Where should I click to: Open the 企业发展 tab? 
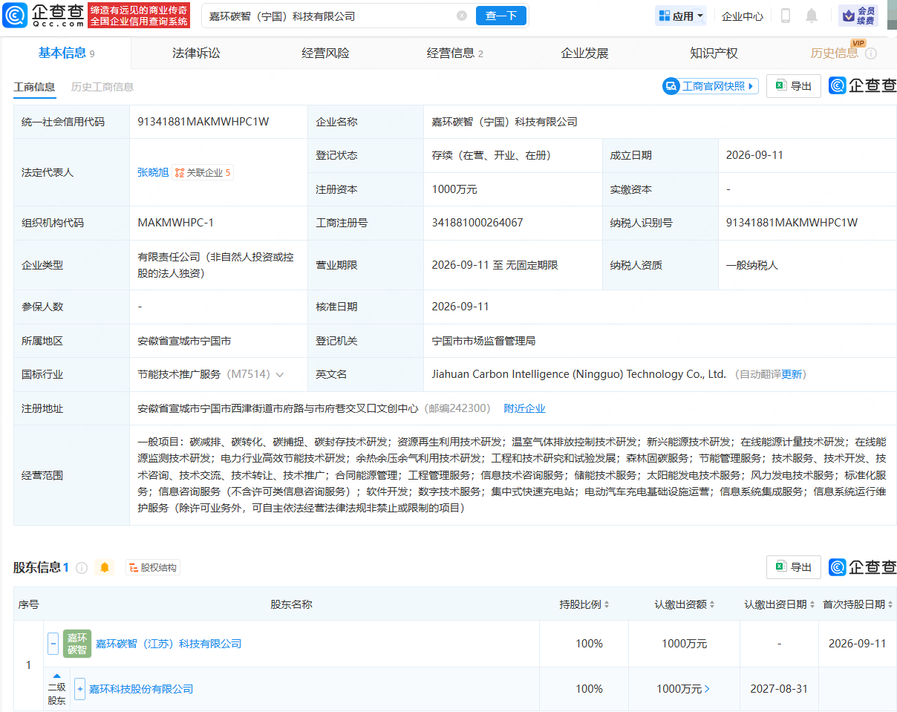[x=584, y=53]
